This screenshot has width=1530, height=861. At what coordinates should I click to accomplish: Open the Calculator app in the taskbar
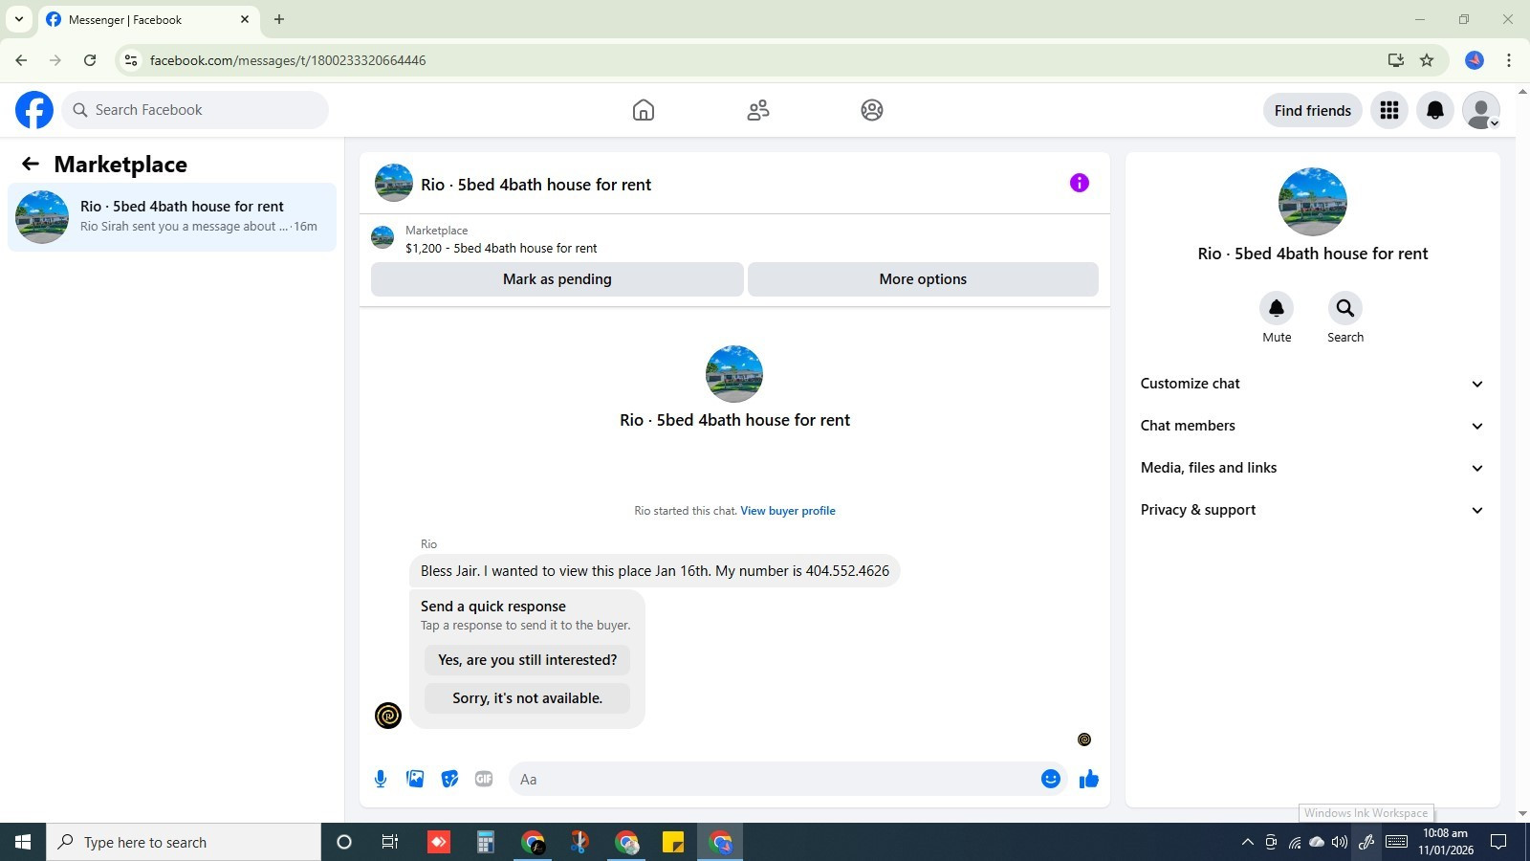click(x=486, y=842)
